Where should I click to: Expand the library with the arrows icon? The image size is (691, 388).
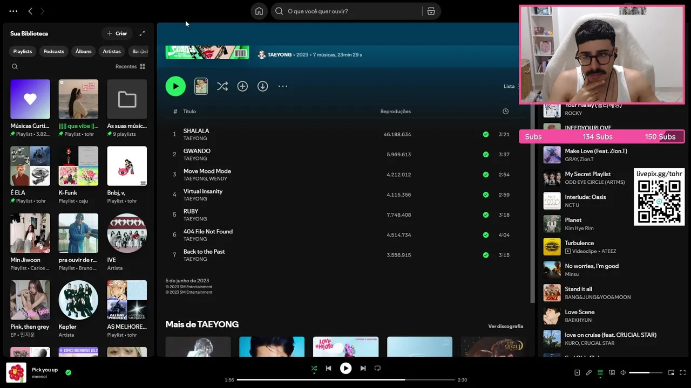142,33
